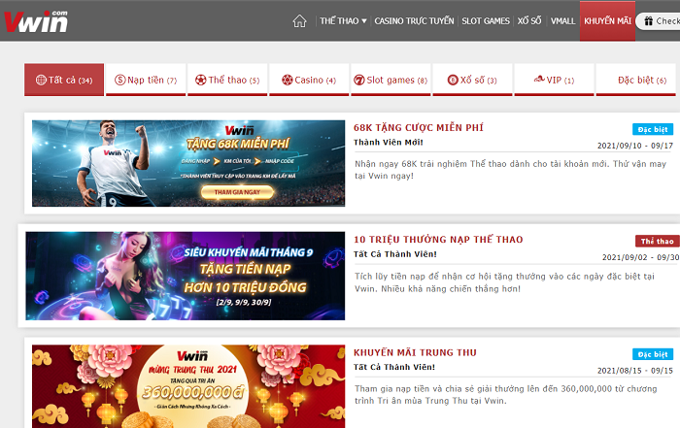Click the Thể thao soccer ball icon
680x428 pixels.
tap(201, 80)
